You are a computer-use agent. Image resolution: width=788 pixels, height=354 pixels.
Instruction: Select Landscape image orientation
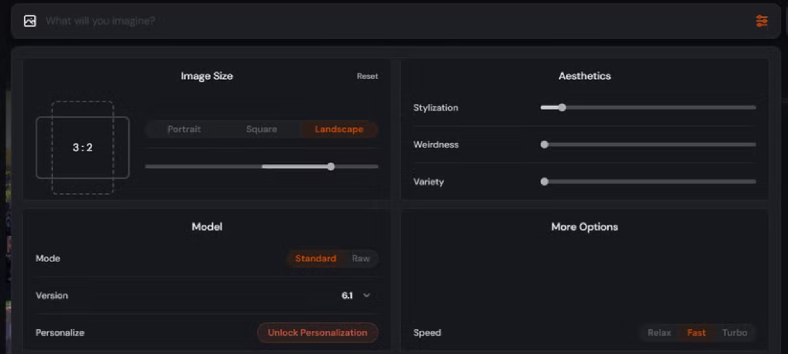[339, 129]
